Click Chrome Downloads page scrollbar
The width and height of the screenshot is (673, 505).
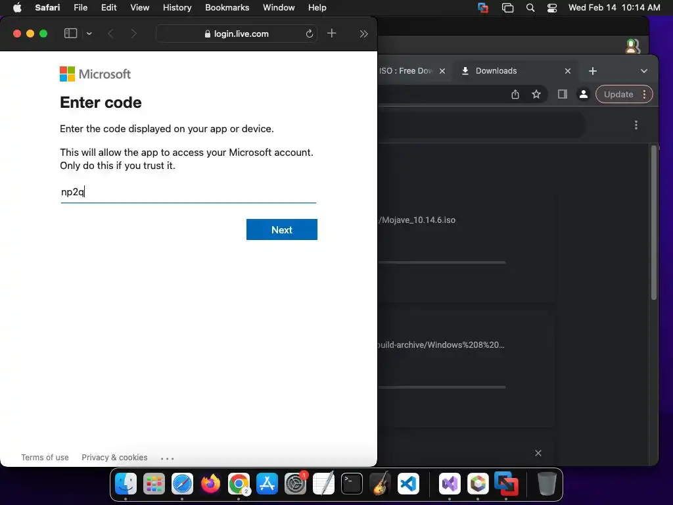(x=654, y=223)
